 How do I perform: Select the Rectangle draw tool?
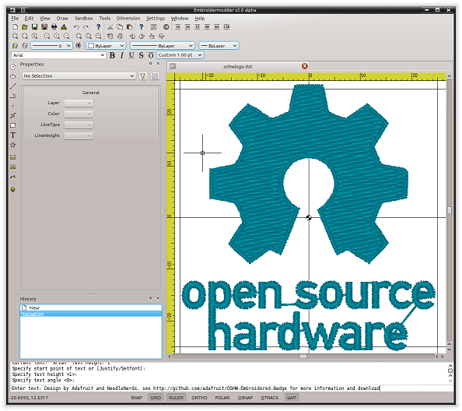coord(13,125)
